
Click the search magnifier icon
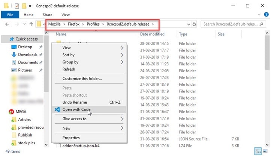(262, 24)
